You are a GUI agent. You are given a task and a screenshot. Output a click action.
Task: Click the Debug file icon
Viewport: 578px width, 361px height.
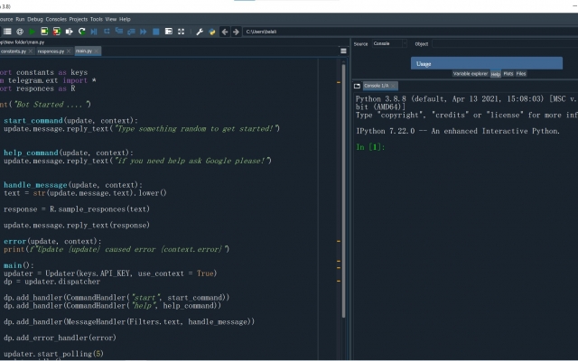tap(94, 32)
